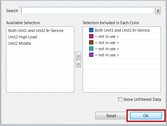Select the blue color swatch

pos(91,30)
